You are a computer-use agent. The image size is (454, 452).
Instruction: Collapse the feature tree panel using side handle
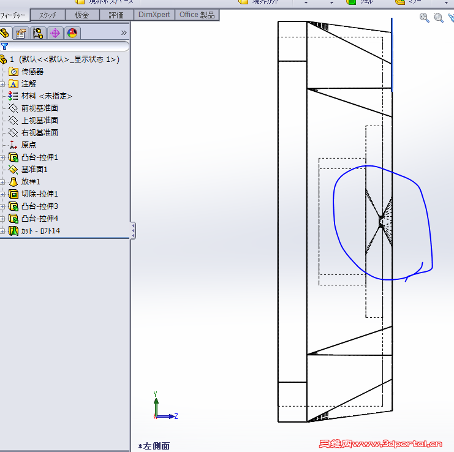(x=133, y=231)
